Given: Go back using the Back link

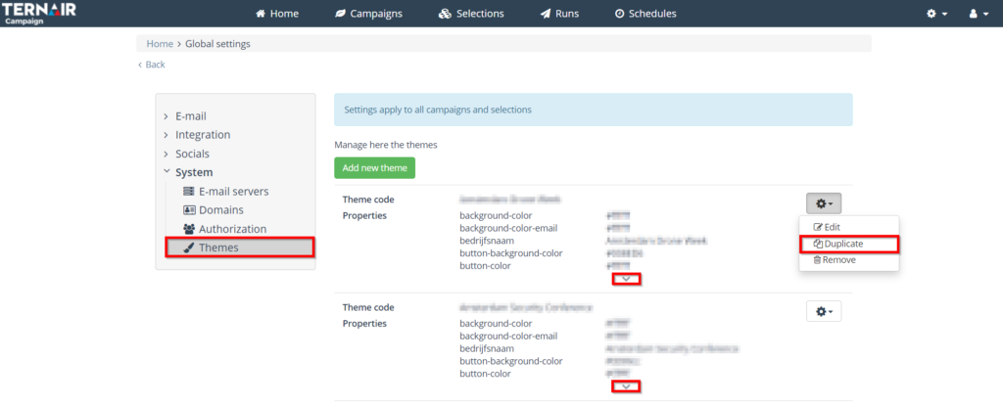Looking at the screenshot, I should click(154, 65).
